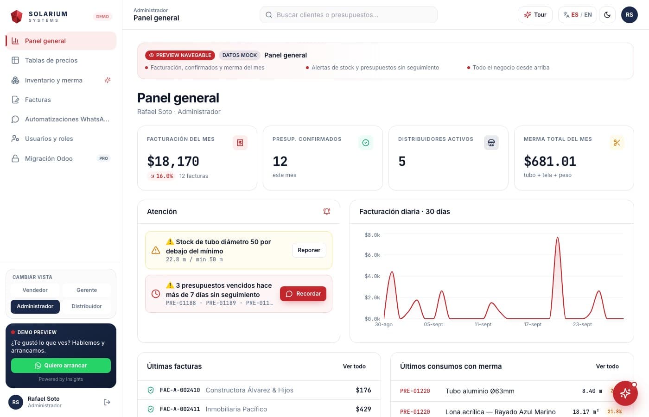This screenshot has height=417, width=649.
Task: Click the 17-sept axis label
Action: [533, 324]
